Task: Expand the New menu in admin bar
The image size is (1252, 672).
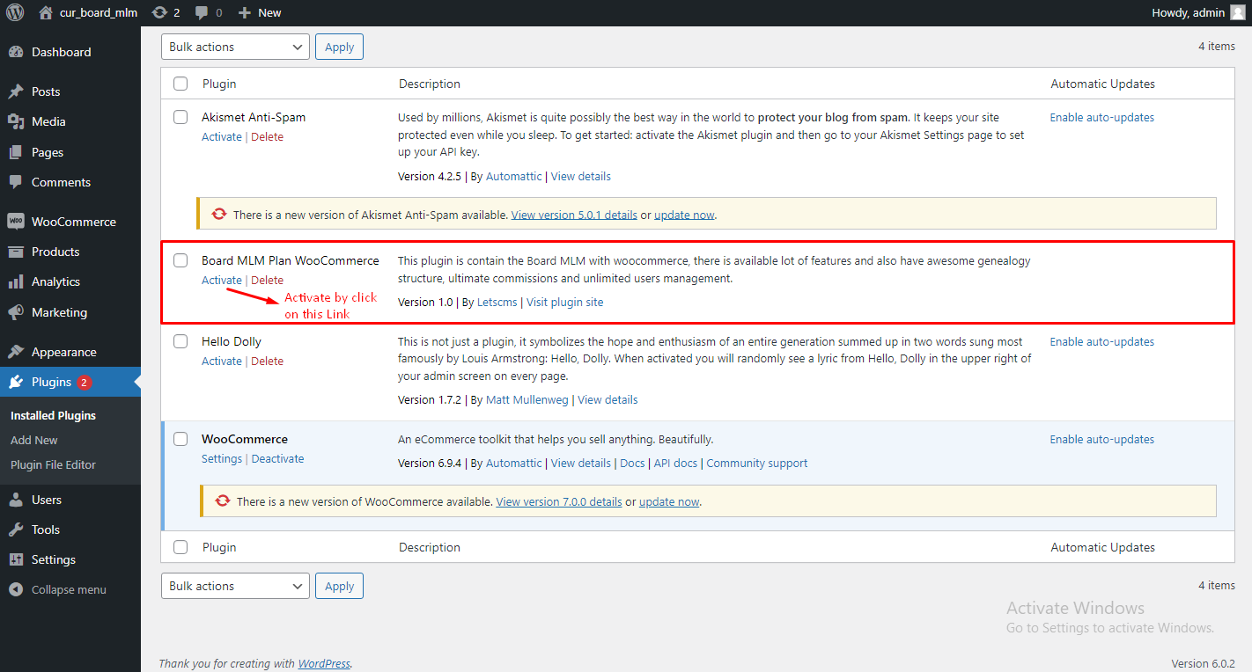Action: pyautogui.click(x=259, y=12)
